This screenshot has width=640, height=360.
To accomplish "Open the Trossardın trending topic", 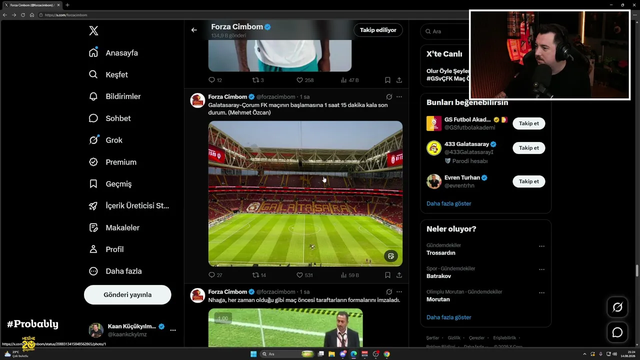I will (441, 253).
